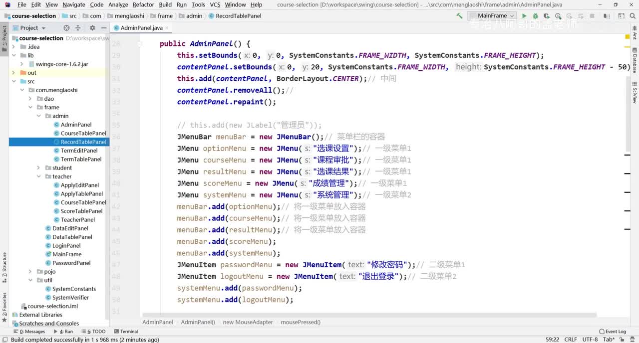Viewport: 639px width, 343px height.
Task: Open the Refactor menu
Action: pyautogui.click(x=143, y=4)
